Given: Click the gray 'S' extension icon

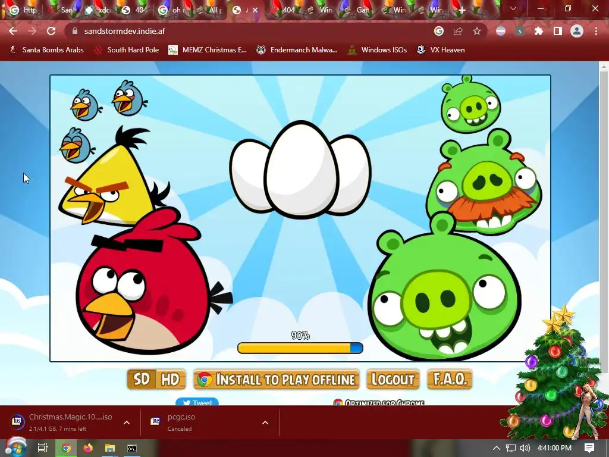Looking at the screenshot, I should click(x=520, y=31).
